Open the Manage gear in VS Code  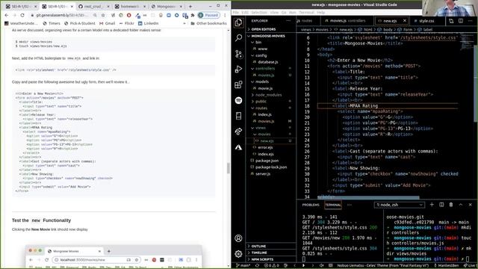(239, 253)
